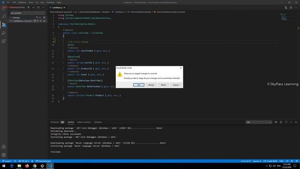This screenshot has width=300, height=169.
Task: Change language mode C# in status bar
Action: [287, 161]
